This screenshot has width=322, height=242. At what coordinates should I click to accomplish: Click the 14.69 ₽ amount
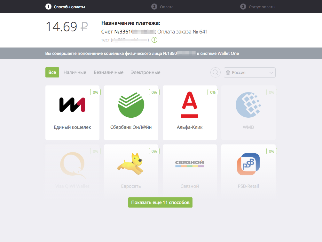pyautogui.click(x=67, y=26)
